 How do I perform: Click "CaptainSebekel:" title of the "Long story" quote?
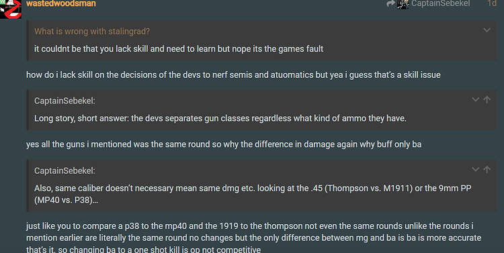click(x=65, y=101)
